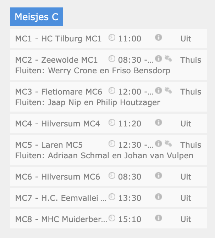Click clock icon next to 11:00

pos(112,38)
